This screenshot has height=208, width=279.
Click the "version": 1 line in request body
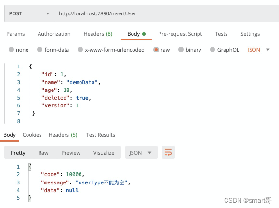coord(60,105)
